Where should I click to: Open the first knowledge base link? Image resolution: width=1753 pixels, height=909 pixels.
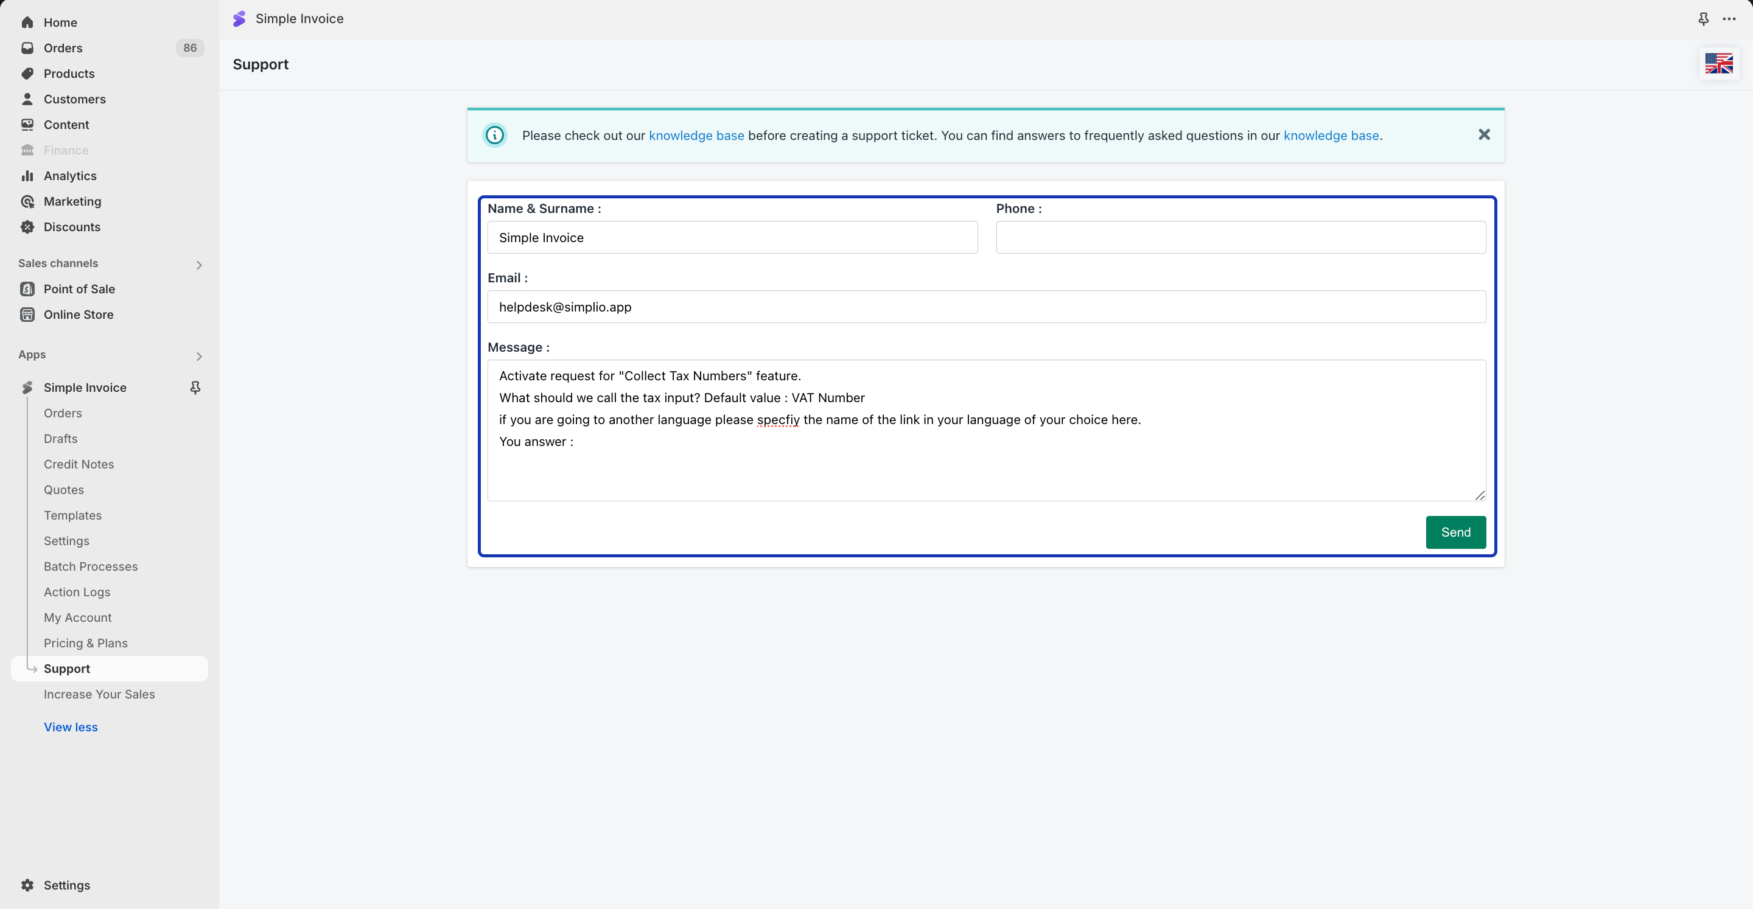click(x=696, y=136)
